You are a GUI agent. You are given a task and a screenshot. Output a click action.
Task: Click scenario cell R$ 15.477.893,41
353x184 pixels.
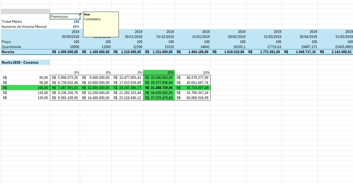coord(127,78)
